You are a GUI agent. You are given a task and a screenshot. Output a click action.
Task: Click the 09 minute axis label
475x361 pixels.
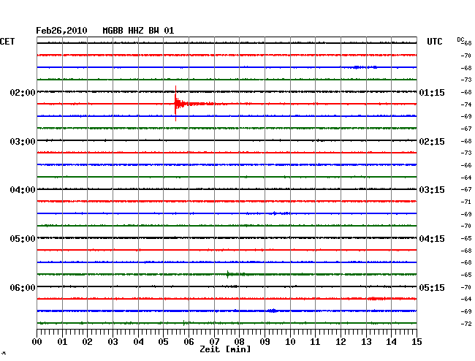tap(265, 341)
